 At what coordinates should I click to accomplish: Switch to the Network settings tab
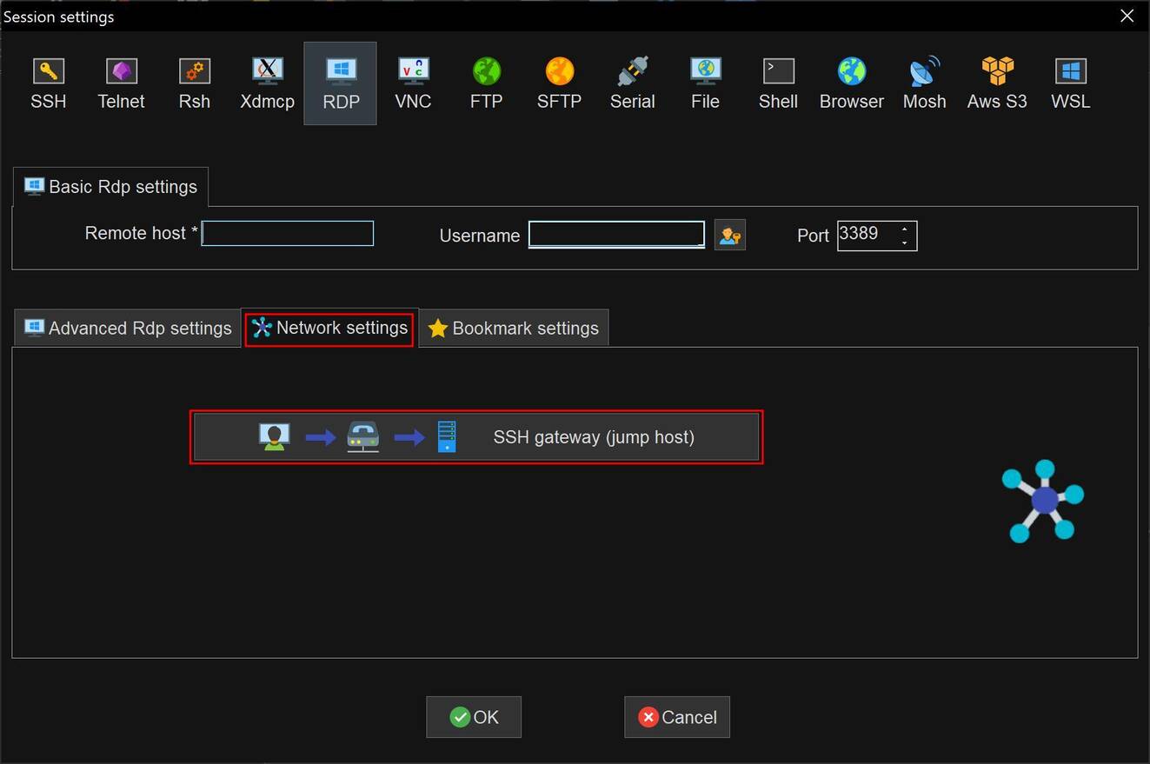pyautogui.click(x=329, y=328)
